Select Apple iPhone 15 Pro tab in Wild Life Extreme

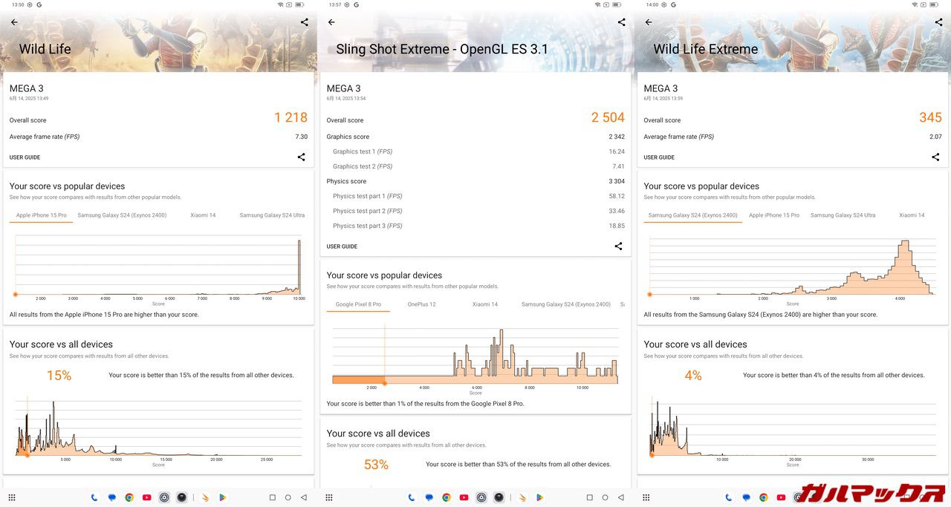click(x=773, y=215)
